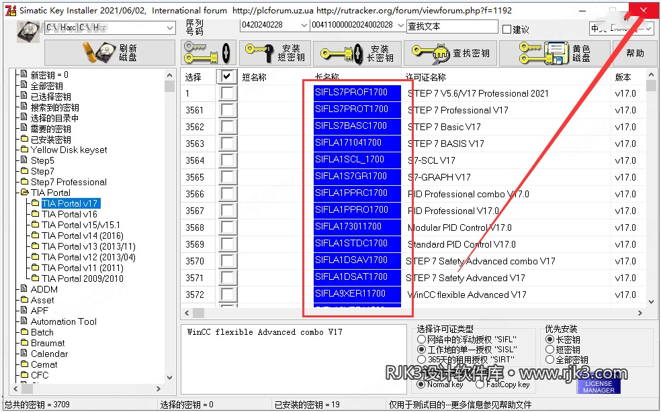
Task: Select the network floating license SIFL radio
Action: pos(421,339)
